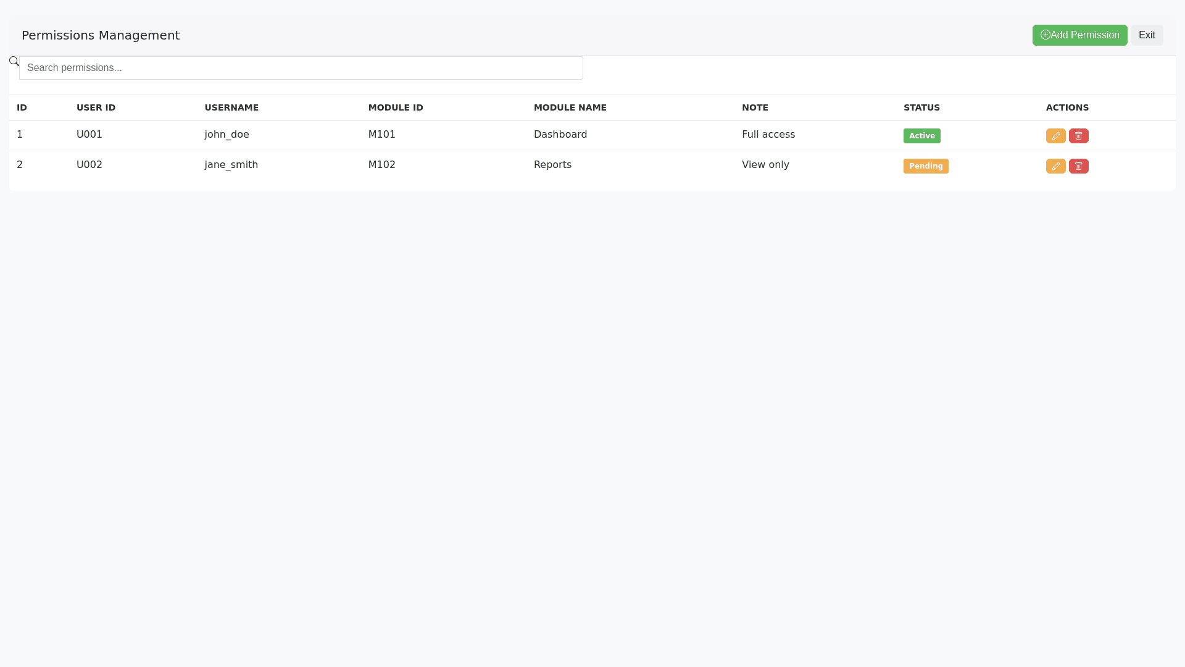The height and width of the screenshot is (667, 1185).
Task: Click the magnifying glass search icon
Action: [14, 61]
